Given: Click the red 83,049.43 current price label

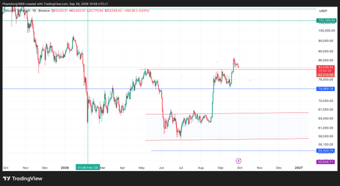Looking at the screenshot, I should (325, 67).
